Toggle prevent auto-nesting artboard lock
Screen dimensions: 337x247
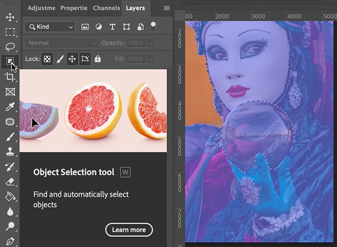(85, 59)
